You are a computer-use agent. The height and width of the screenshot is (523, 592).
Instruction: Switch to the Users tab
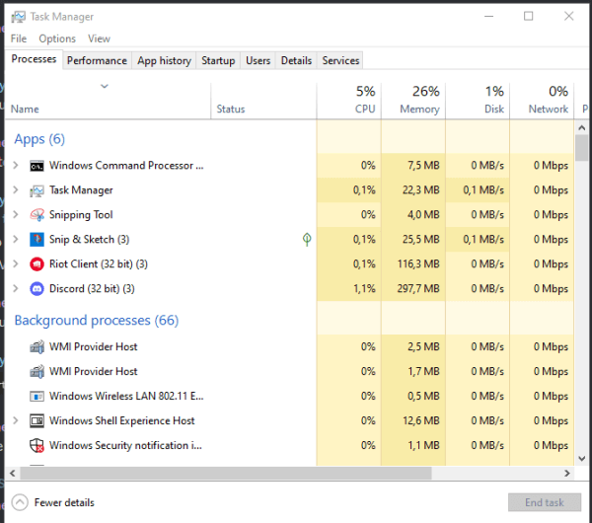click(259, 61)
